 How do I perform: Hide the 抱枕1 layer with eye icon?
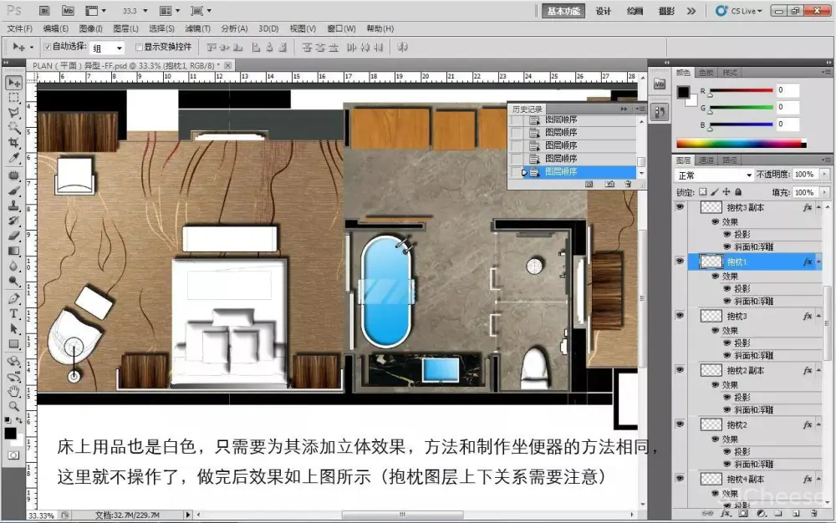click(x=680, y=261)
